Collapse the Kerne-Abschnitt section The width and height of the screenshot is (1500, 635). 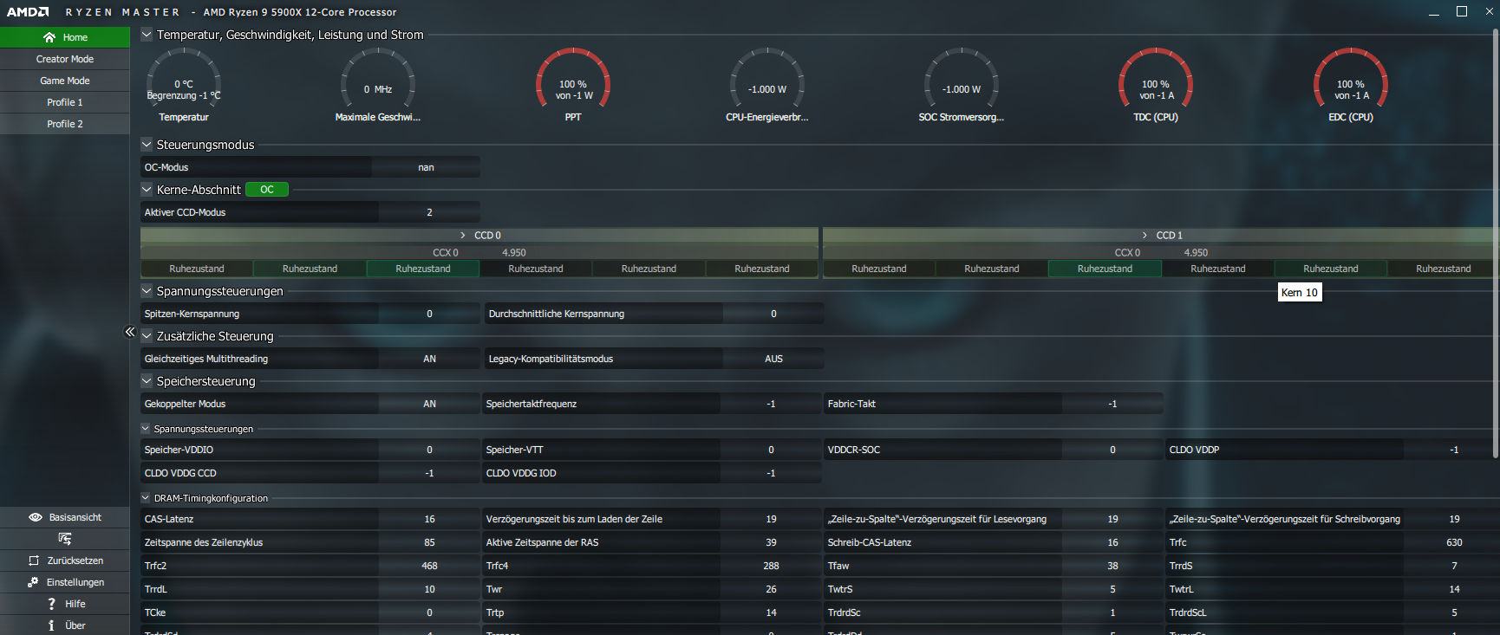click(147, 190)
